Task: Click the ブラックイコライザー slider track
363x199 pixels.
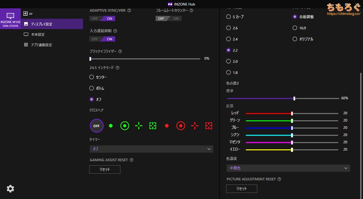Action: (x=145, y=59)
